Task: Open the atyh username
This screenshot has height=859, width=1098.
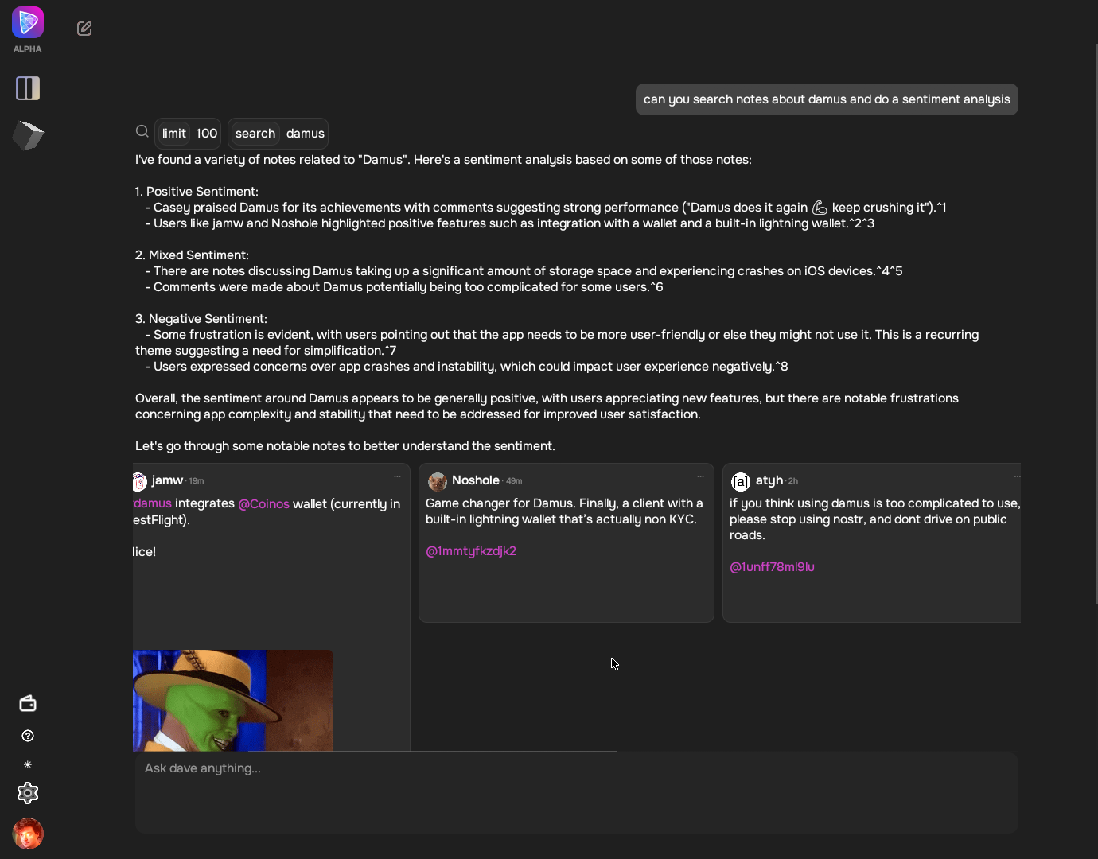Action: [769, 480]
